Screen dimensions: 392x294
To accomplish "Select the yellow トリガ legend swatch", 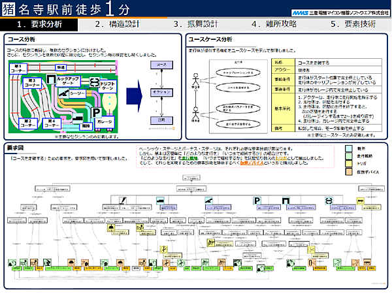I will [x=348, y=163].
